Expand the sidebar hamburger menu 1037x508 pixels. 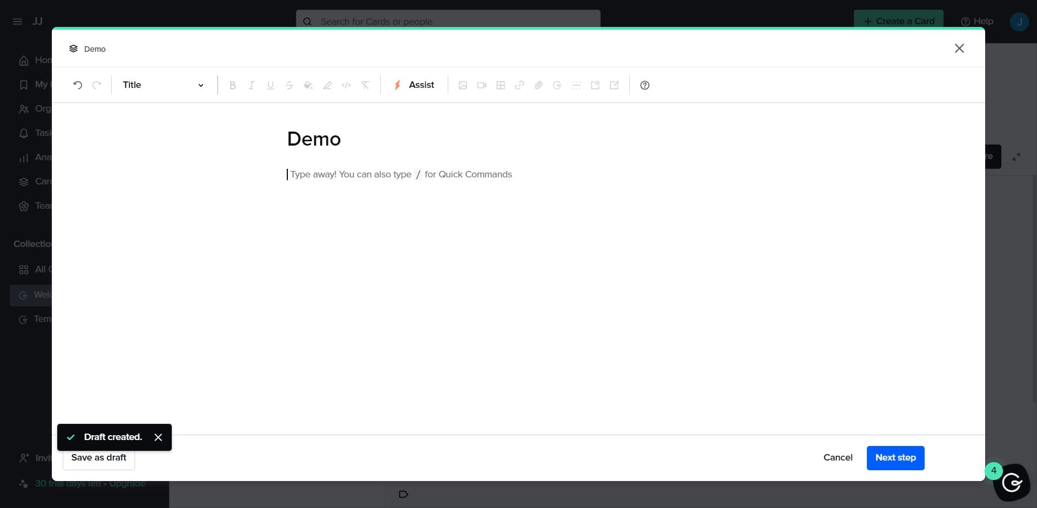[x=18, y=22]
